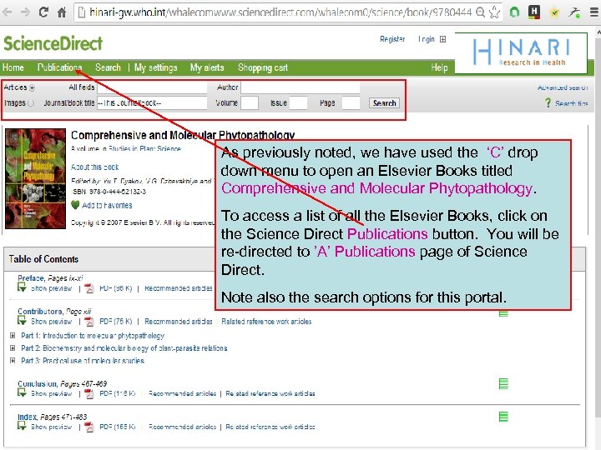Open the yellow star extension icon
Screen dimensions: 601x450
pyautogui.click(x=554, y=12)
